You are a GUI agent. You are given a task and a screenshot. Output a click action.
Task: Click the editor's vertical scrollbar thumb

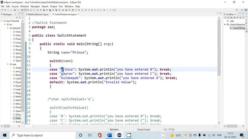point(219,47)
